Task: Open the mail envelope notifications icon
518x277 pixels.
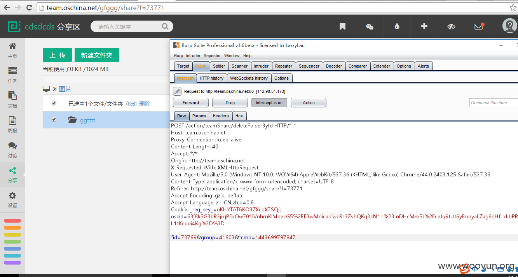Action: point(479,26)
